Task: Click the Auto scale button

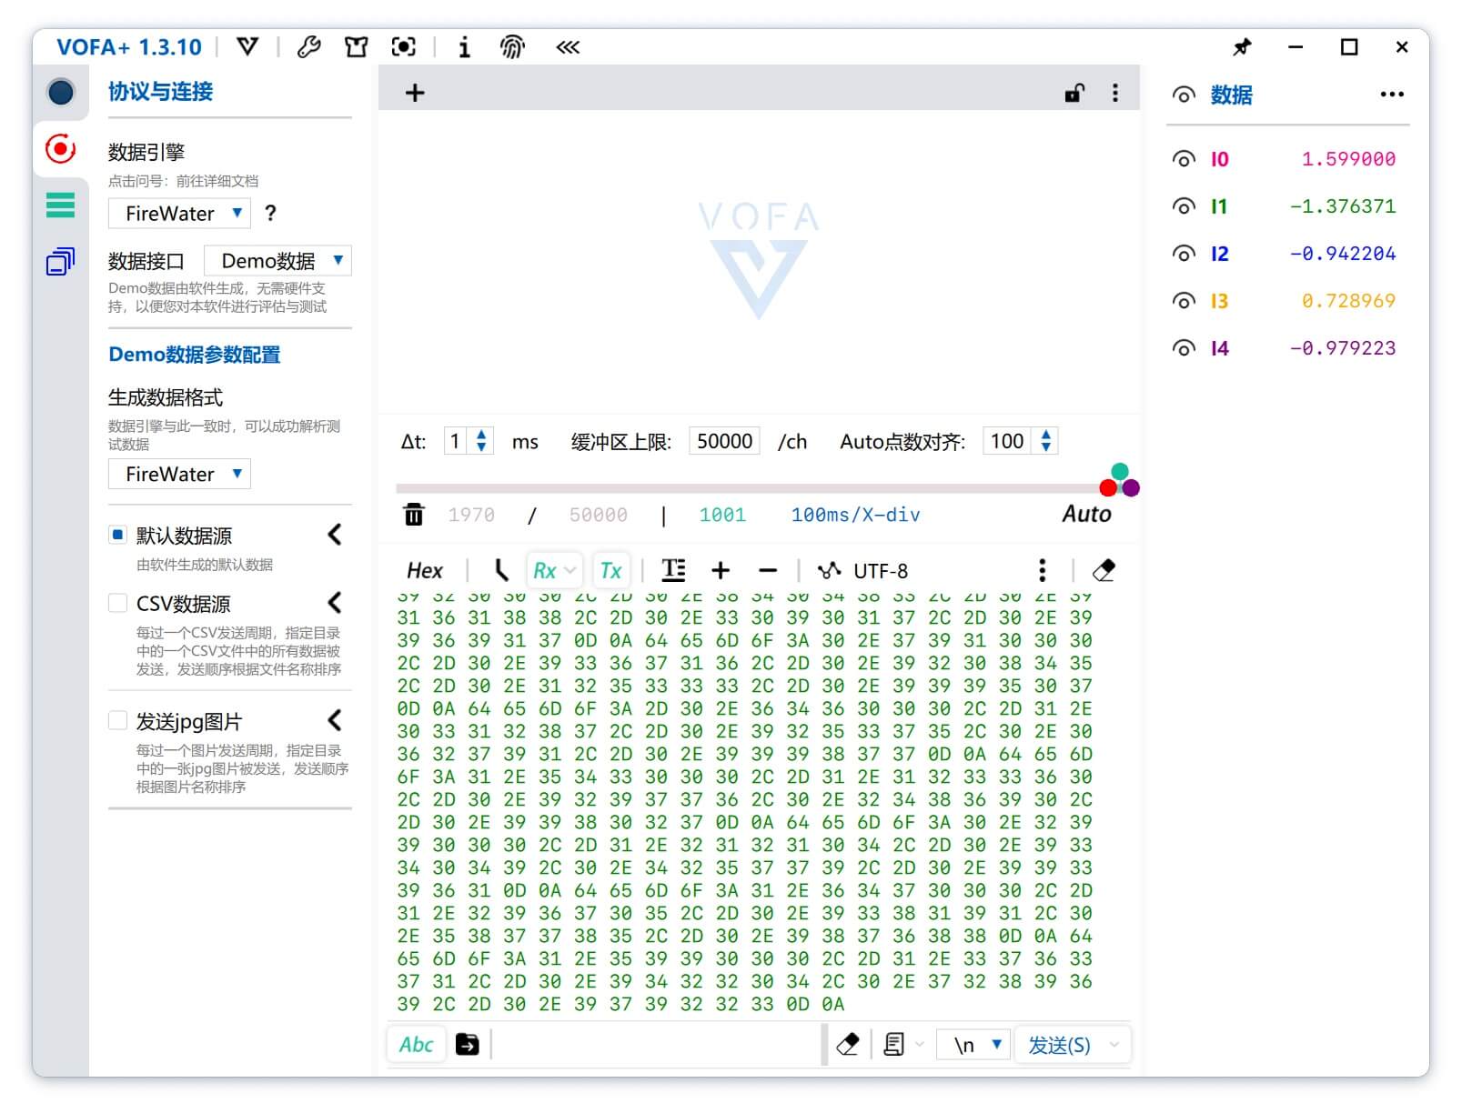Action: click(1086, 515)
